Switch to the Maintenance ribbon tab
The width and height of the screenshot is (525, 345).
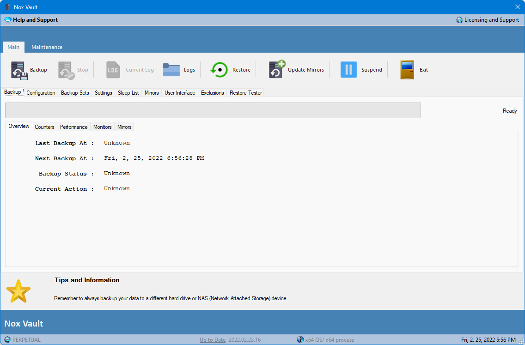47,47
